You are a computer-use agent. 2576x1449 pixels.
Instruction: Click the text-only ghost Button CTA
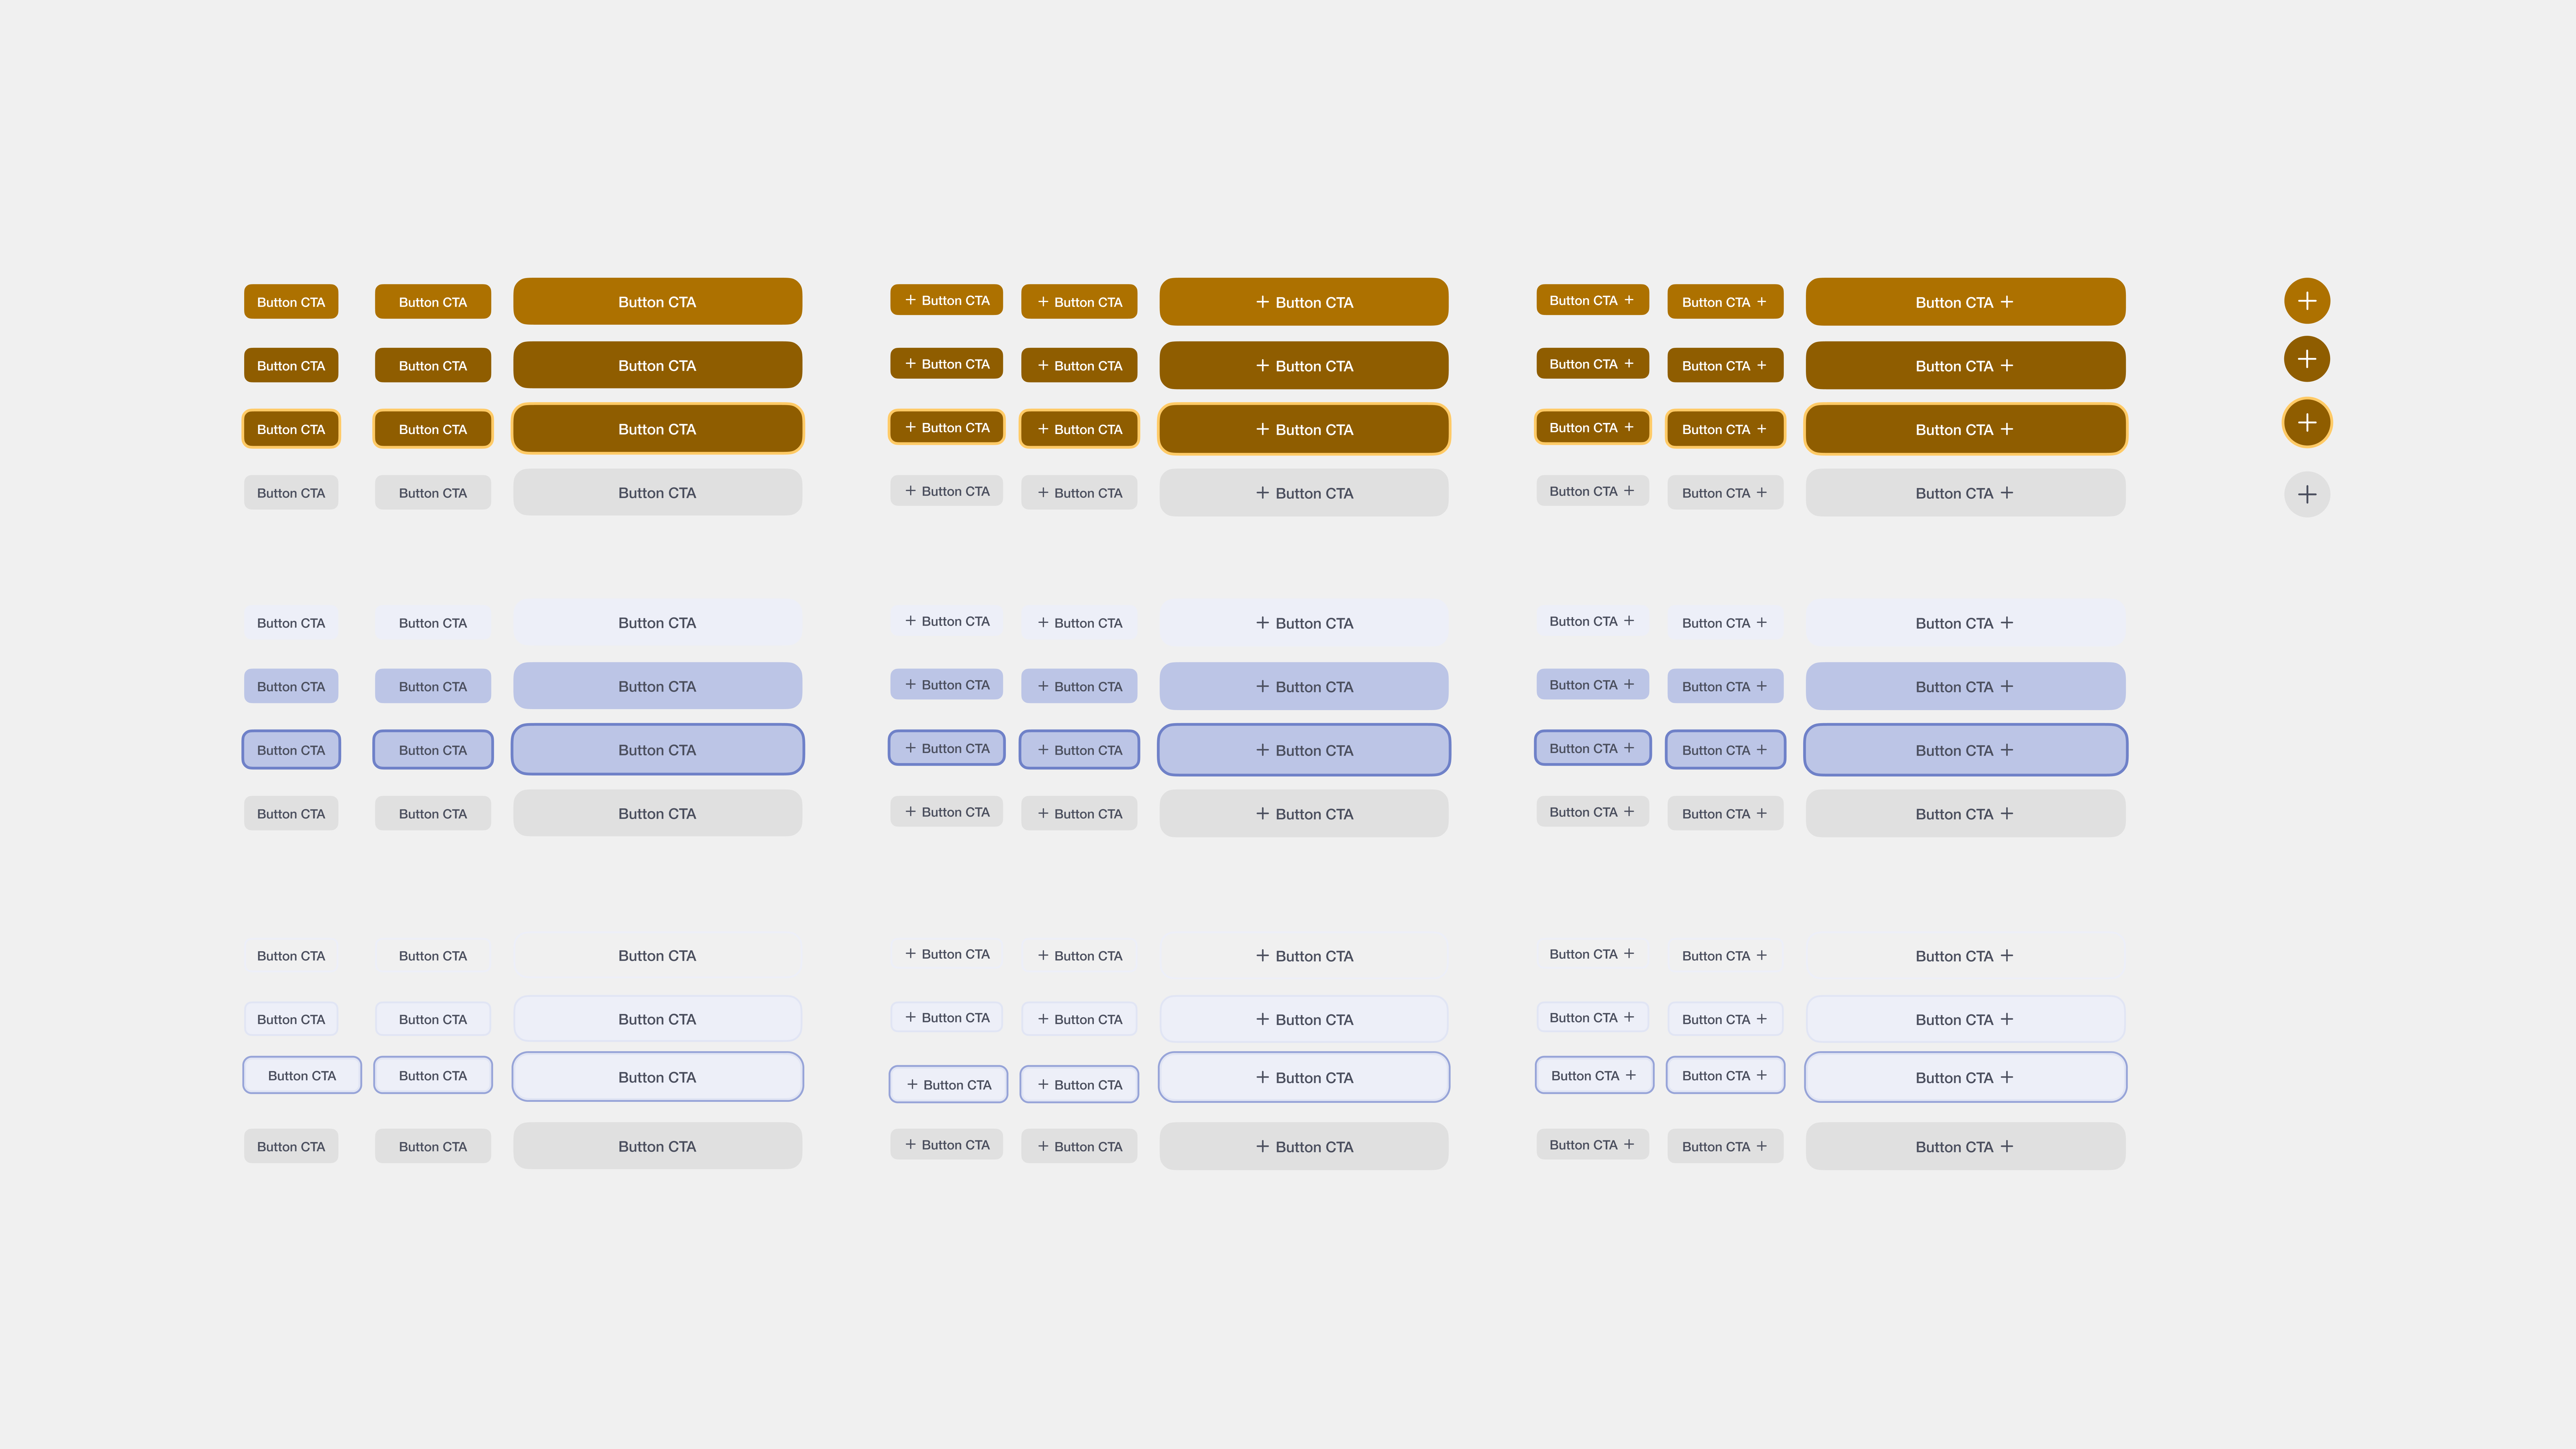(x=291, y=955)
